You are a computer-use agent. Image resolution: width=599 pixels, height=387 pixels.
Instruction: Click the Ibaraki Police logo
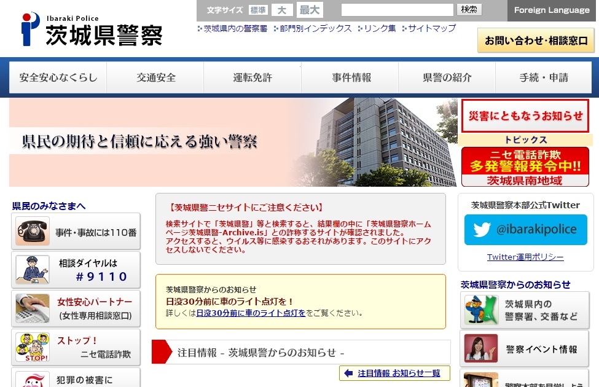pyautogui.click(x=91, y=30)
